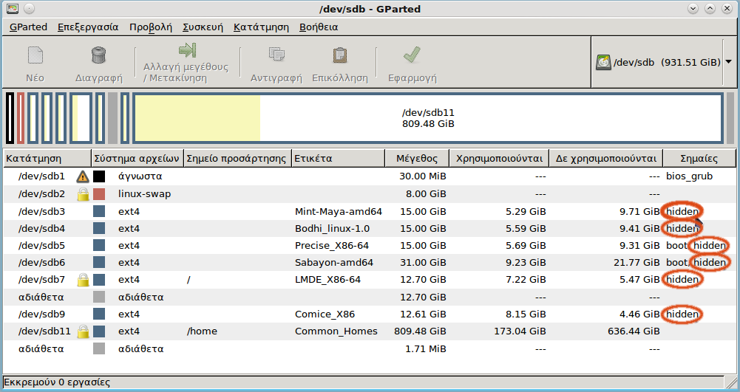Sort by the Μέγεθος column header
This screenshot has width=740, height=392.
pos(417,158)
